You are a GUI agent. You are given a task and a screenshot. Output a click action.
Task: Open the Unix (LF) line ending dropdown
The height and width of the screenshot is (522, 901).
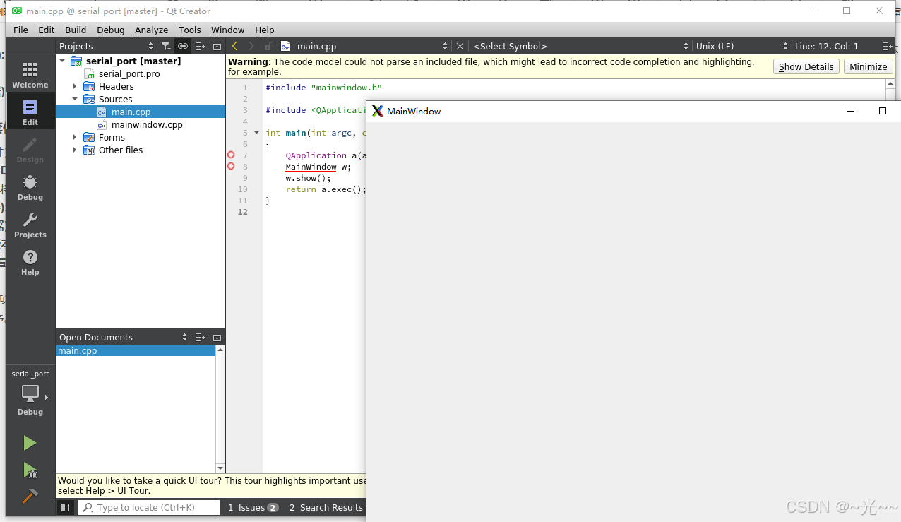point(741,46)
